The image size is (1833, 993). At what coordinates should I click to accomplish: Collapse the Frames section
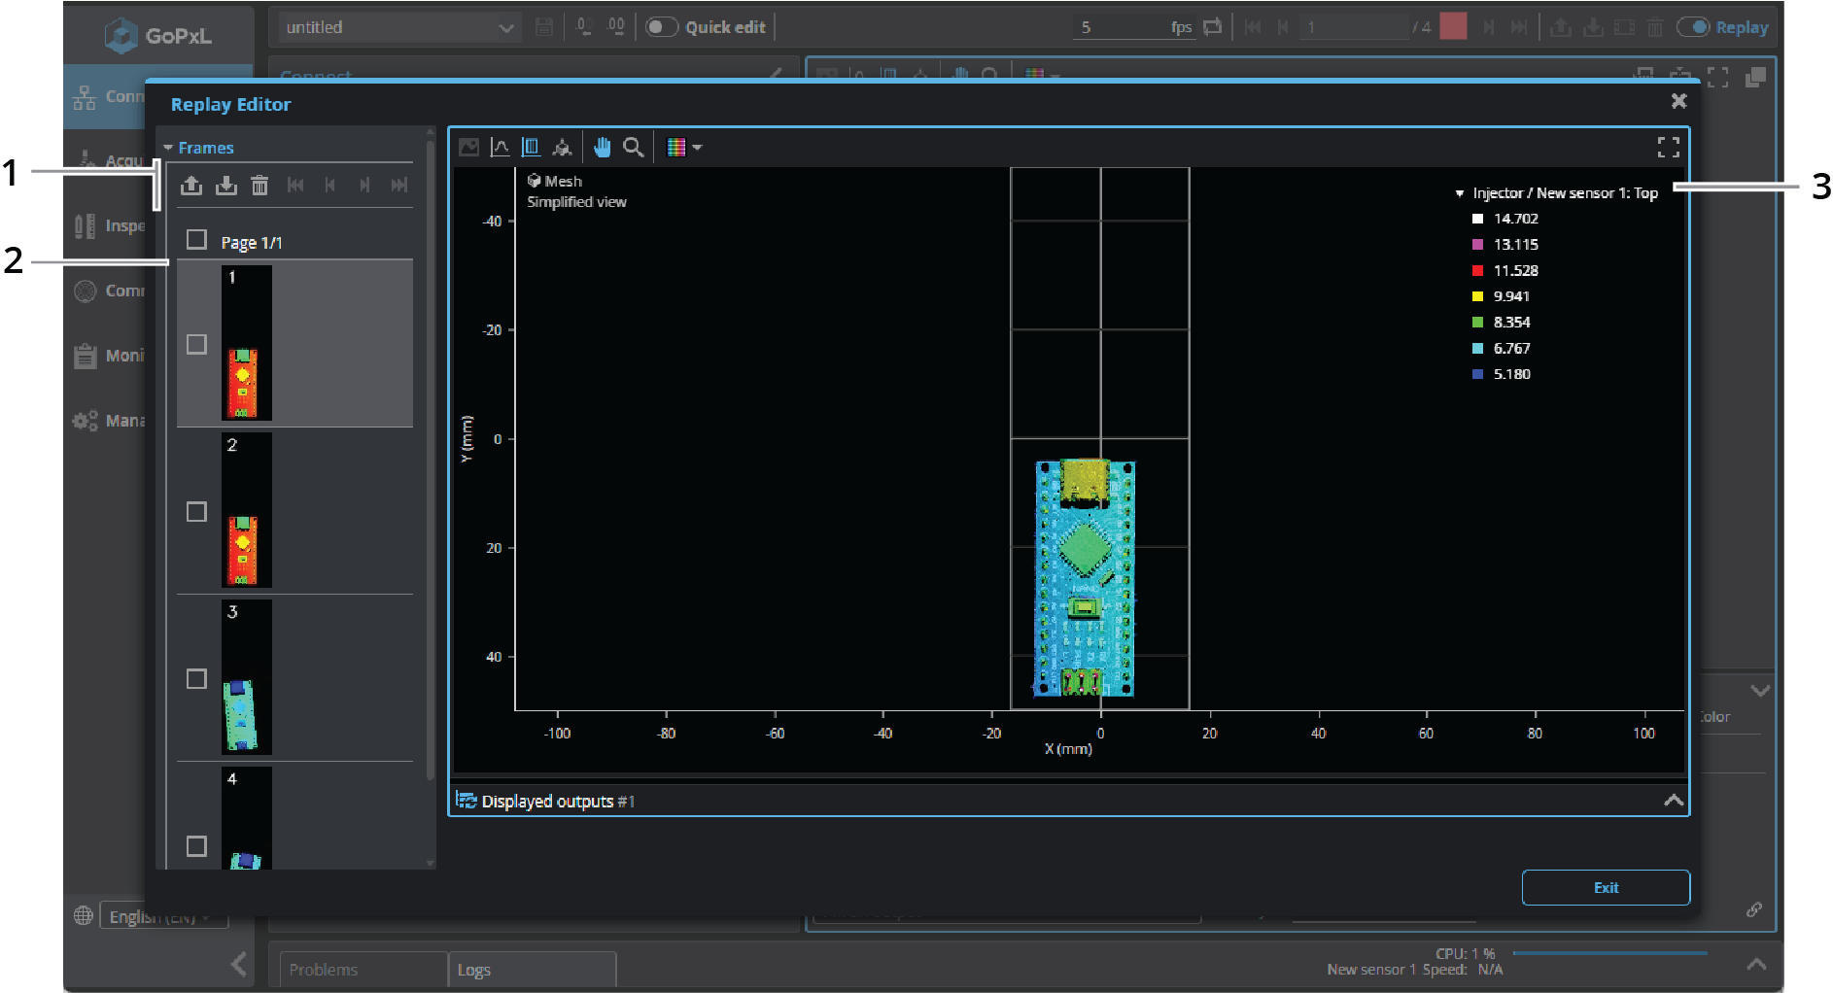[x=169, y=148]
